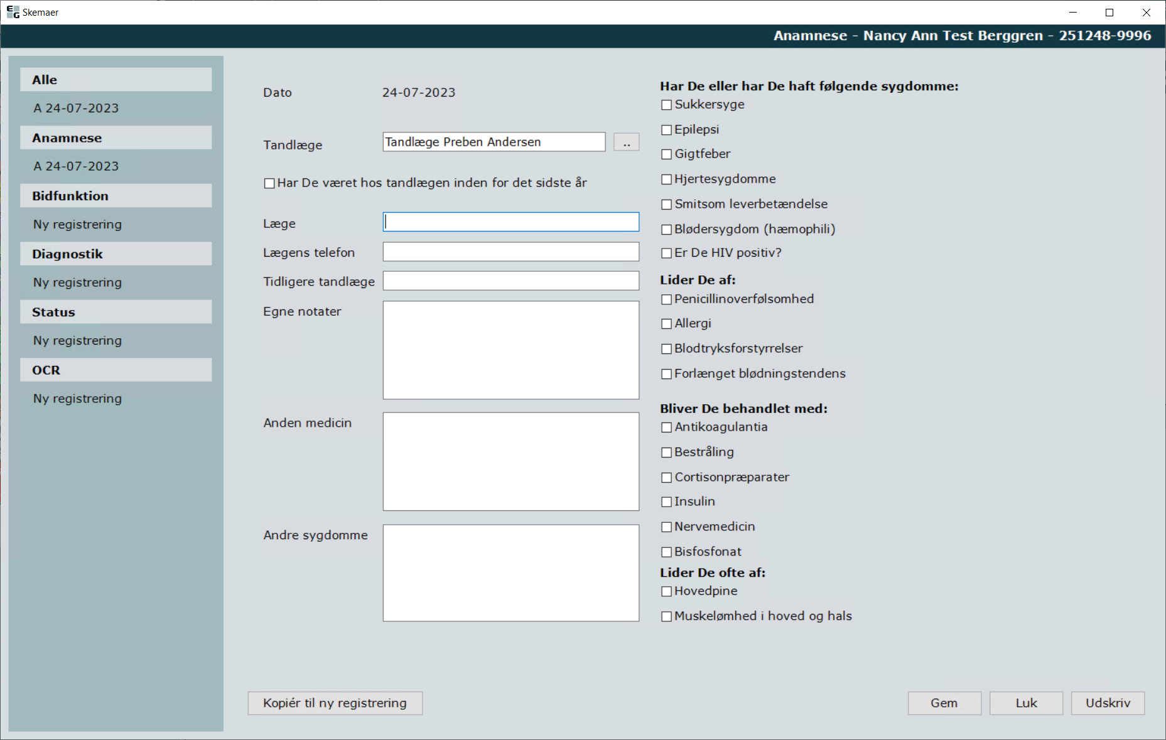Focus the Tidligere tandlæge field
The width and height of the screenshot is (1166, 740).
pos(511,281)
